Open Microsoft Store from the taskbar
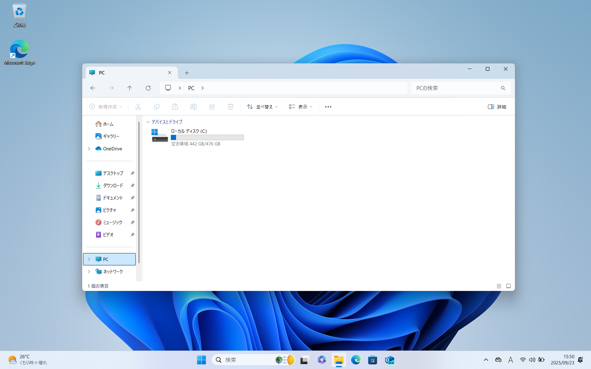 (372, 360)
